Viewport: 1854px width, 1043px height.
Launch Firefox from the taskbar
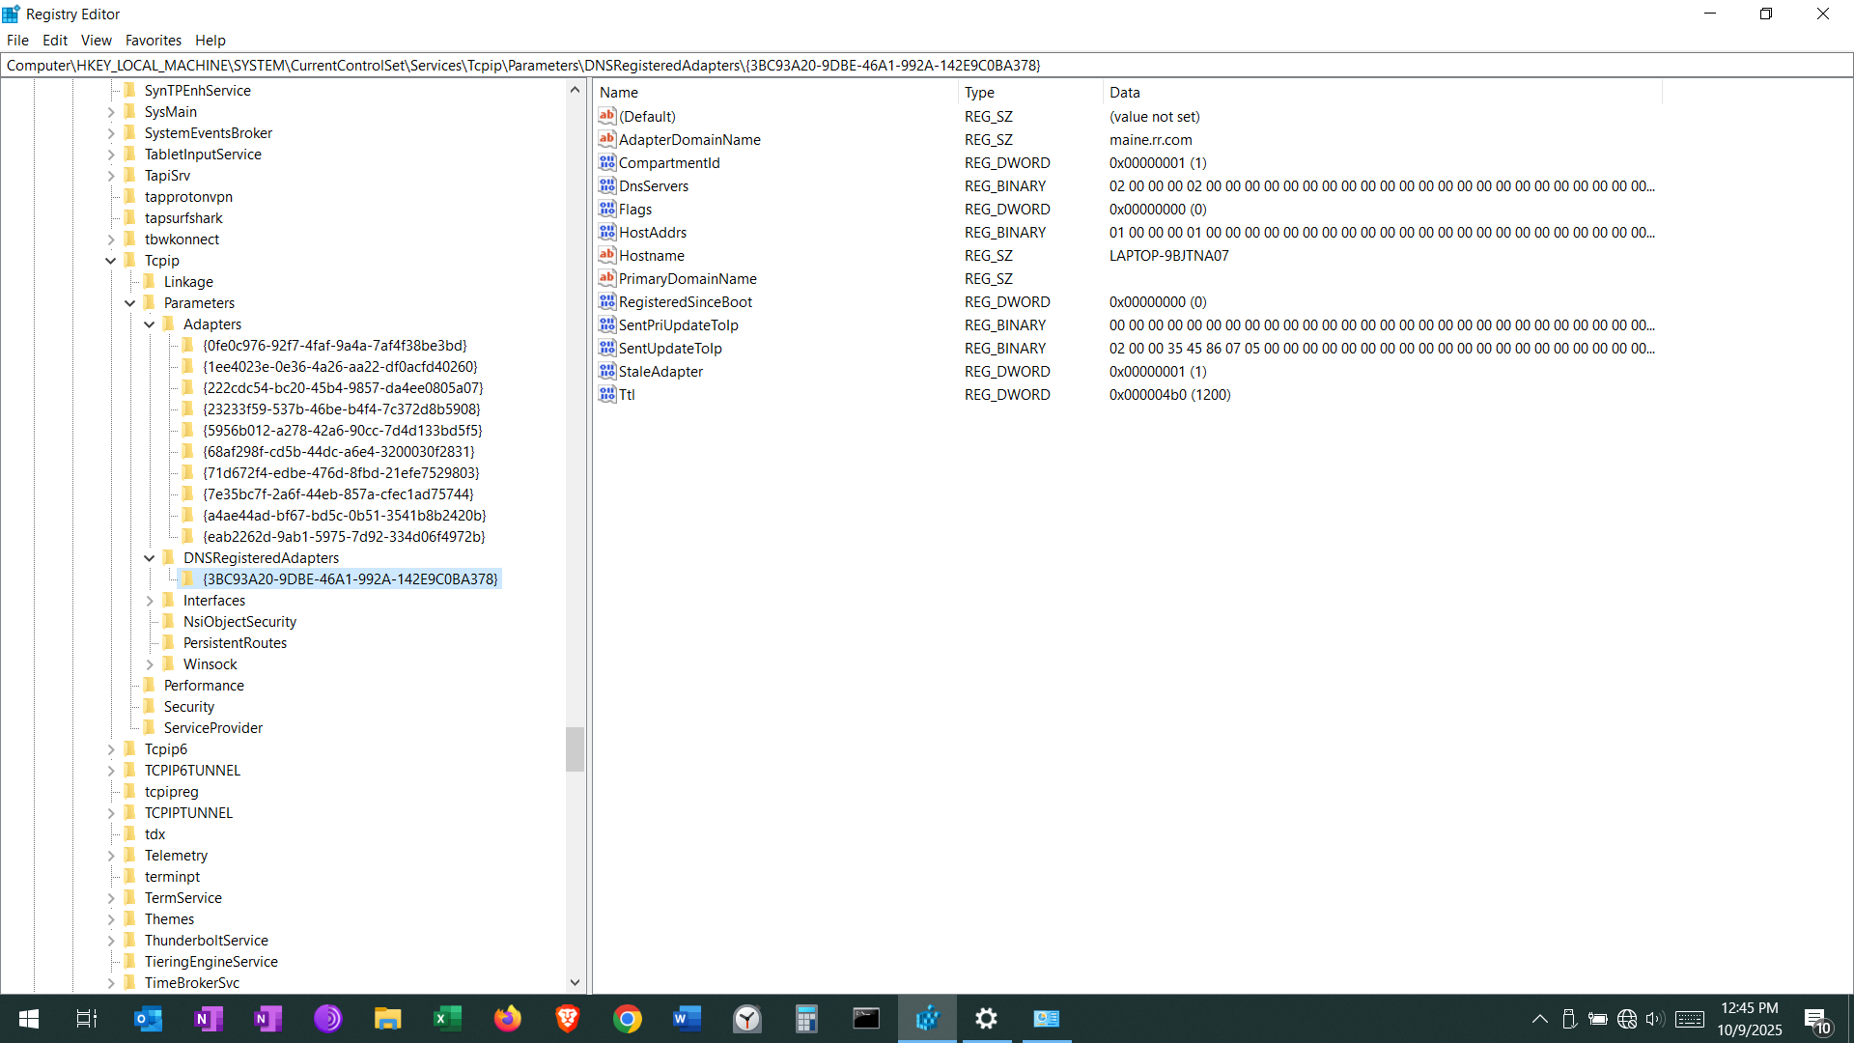[507, 1018]
